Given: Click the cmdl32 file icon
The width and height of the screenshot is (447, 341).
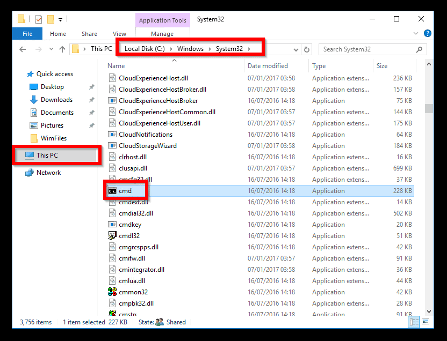Looking at the screenshot, I should (112, 236).
